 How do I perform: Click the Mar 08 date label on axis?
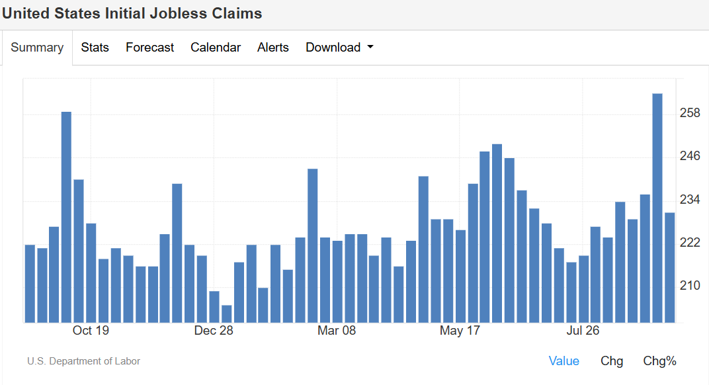337,331
